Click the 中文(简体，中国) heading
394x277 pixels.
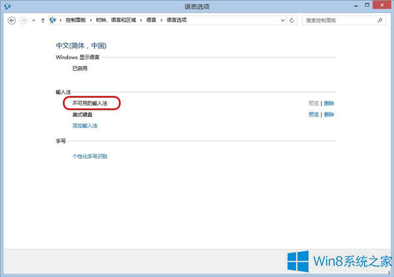(x=81, y=46)
